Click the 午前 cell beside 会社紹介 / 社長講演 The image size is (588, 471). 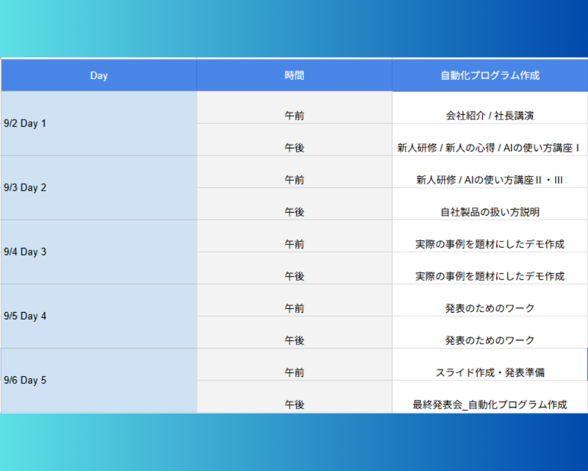pyautogui.click(x=295, y=107)
